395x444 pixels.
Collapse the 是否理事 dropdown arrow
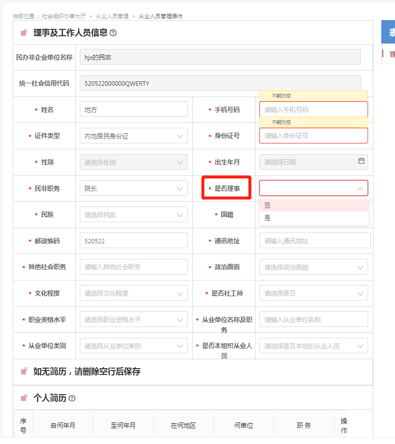[x=360, y=188]
